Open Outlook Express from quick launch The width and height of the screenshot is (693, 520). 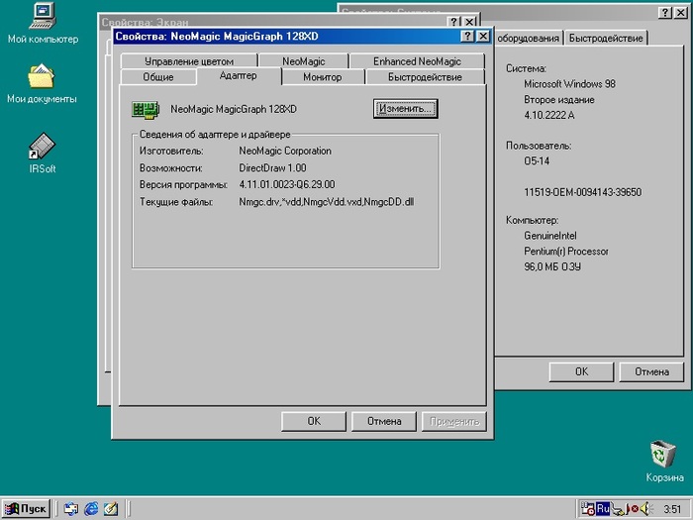111,508
